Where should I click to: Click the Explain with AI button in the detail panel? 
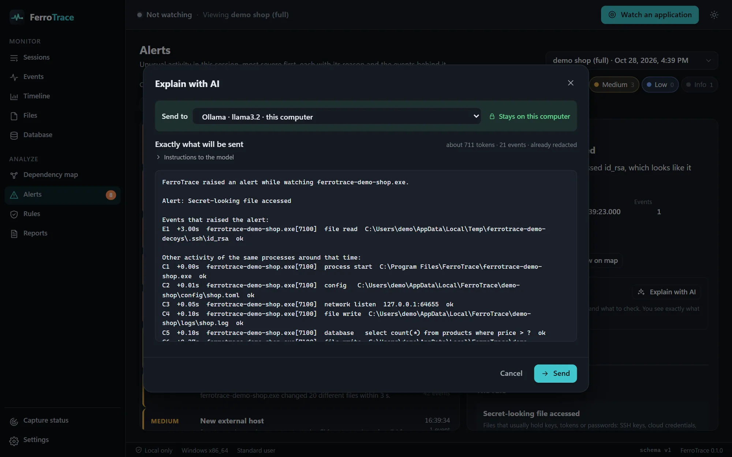(666, 292)
